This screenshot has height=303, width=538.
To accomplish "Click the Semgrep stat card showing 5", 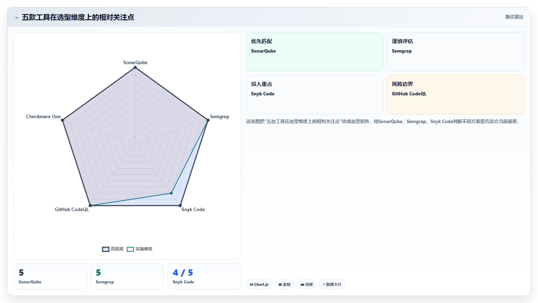I will pos(127,276).
